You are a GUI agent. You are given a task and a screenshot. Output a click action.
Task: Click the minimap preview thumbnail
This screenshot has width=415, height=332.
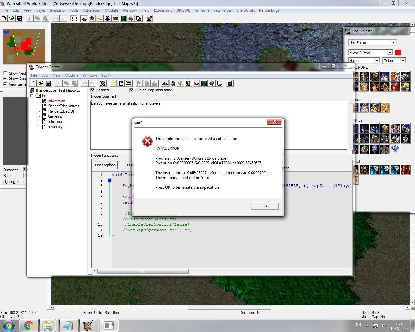24,46
